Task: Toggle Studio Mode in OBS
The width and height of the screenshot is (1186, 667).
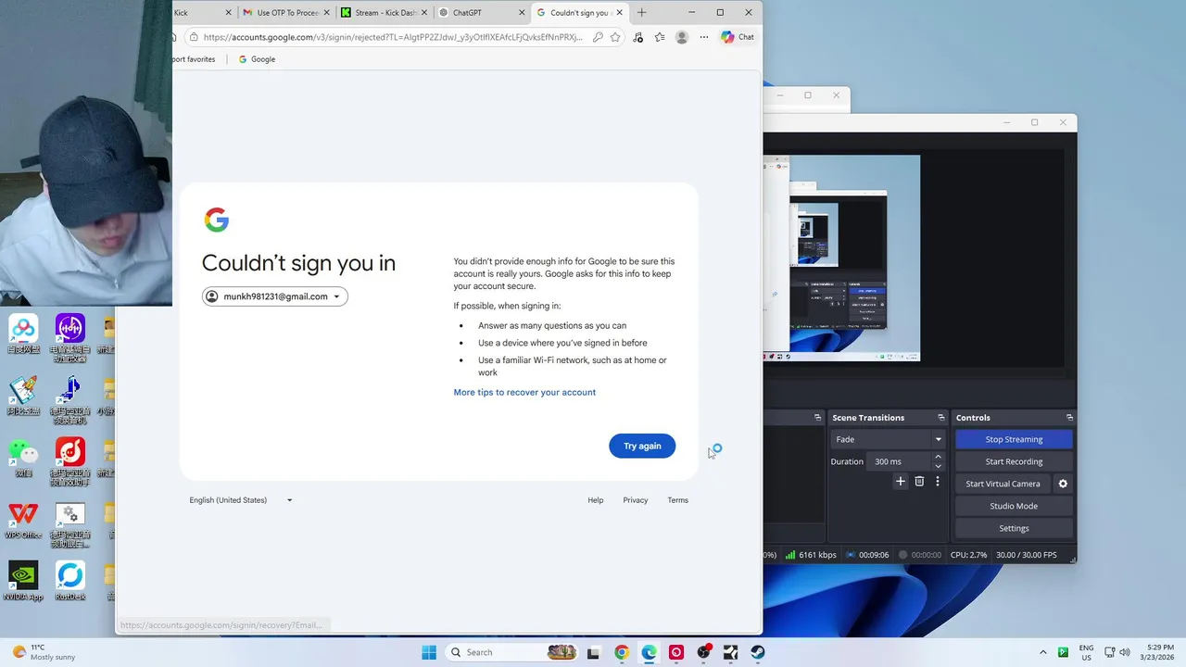Action: [1014, 506]
